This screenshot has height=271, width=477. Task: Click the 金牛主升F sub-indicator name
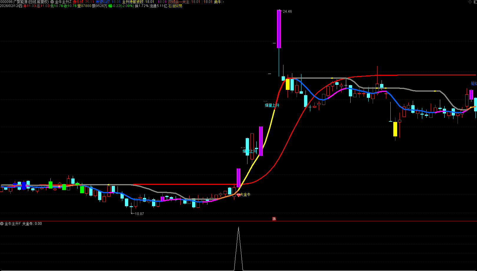[13, 224]
